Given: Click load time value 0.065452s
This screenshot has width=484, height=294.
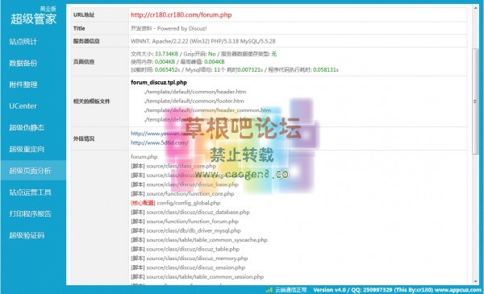Looking at the screenshot, I should click(167, 69).
